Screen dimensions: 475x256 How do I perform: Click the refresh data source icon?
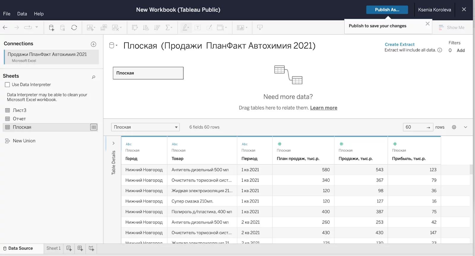click(74, 28)
